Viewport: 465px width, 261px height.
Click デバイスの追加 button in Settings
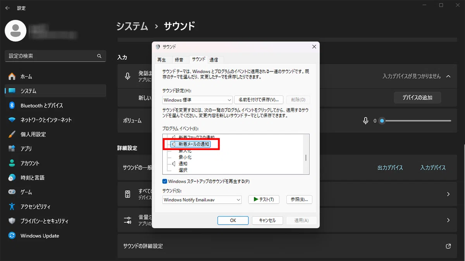(417, 97)
